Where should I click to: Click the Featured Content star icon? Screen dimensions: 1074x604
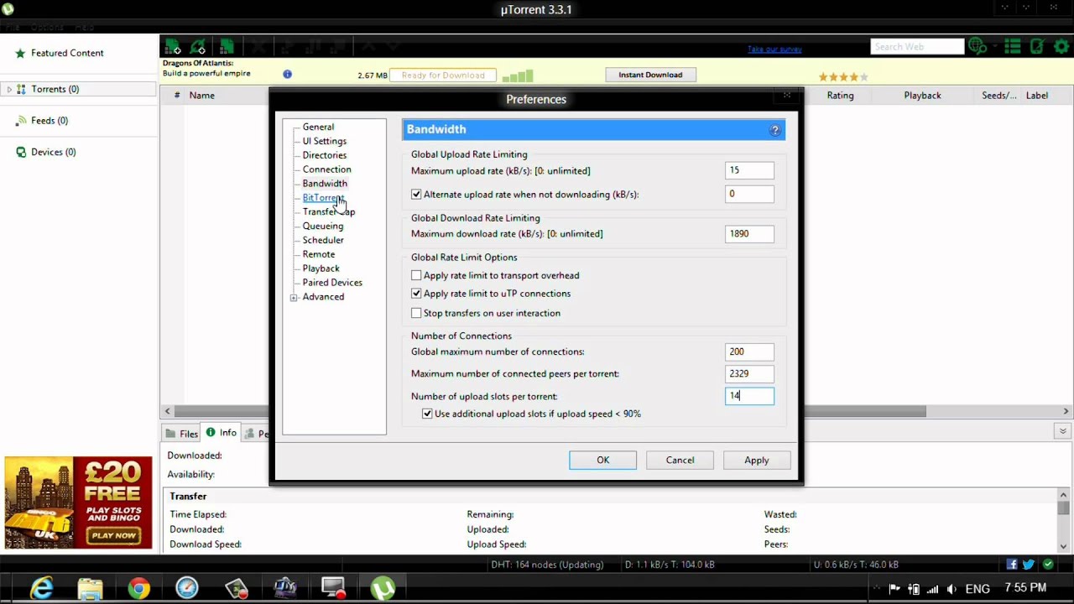pyautogui.click(x=20, y=53)
